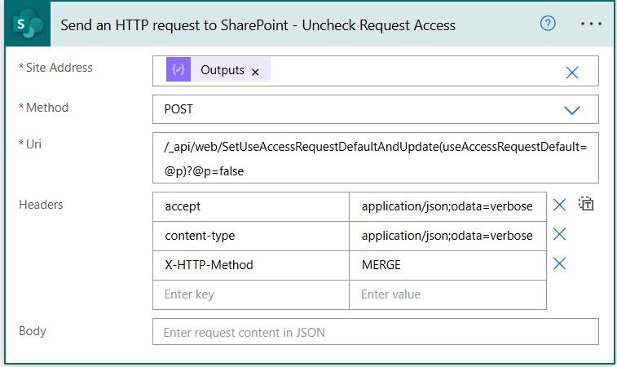617x367 pixels.
Task: Open the help question mark icon
Action: [548, 24]
